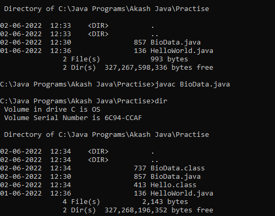Screen dimensions: 275x216
Task: Click the '2 File(s)' summary
Action: coord(82,59)
